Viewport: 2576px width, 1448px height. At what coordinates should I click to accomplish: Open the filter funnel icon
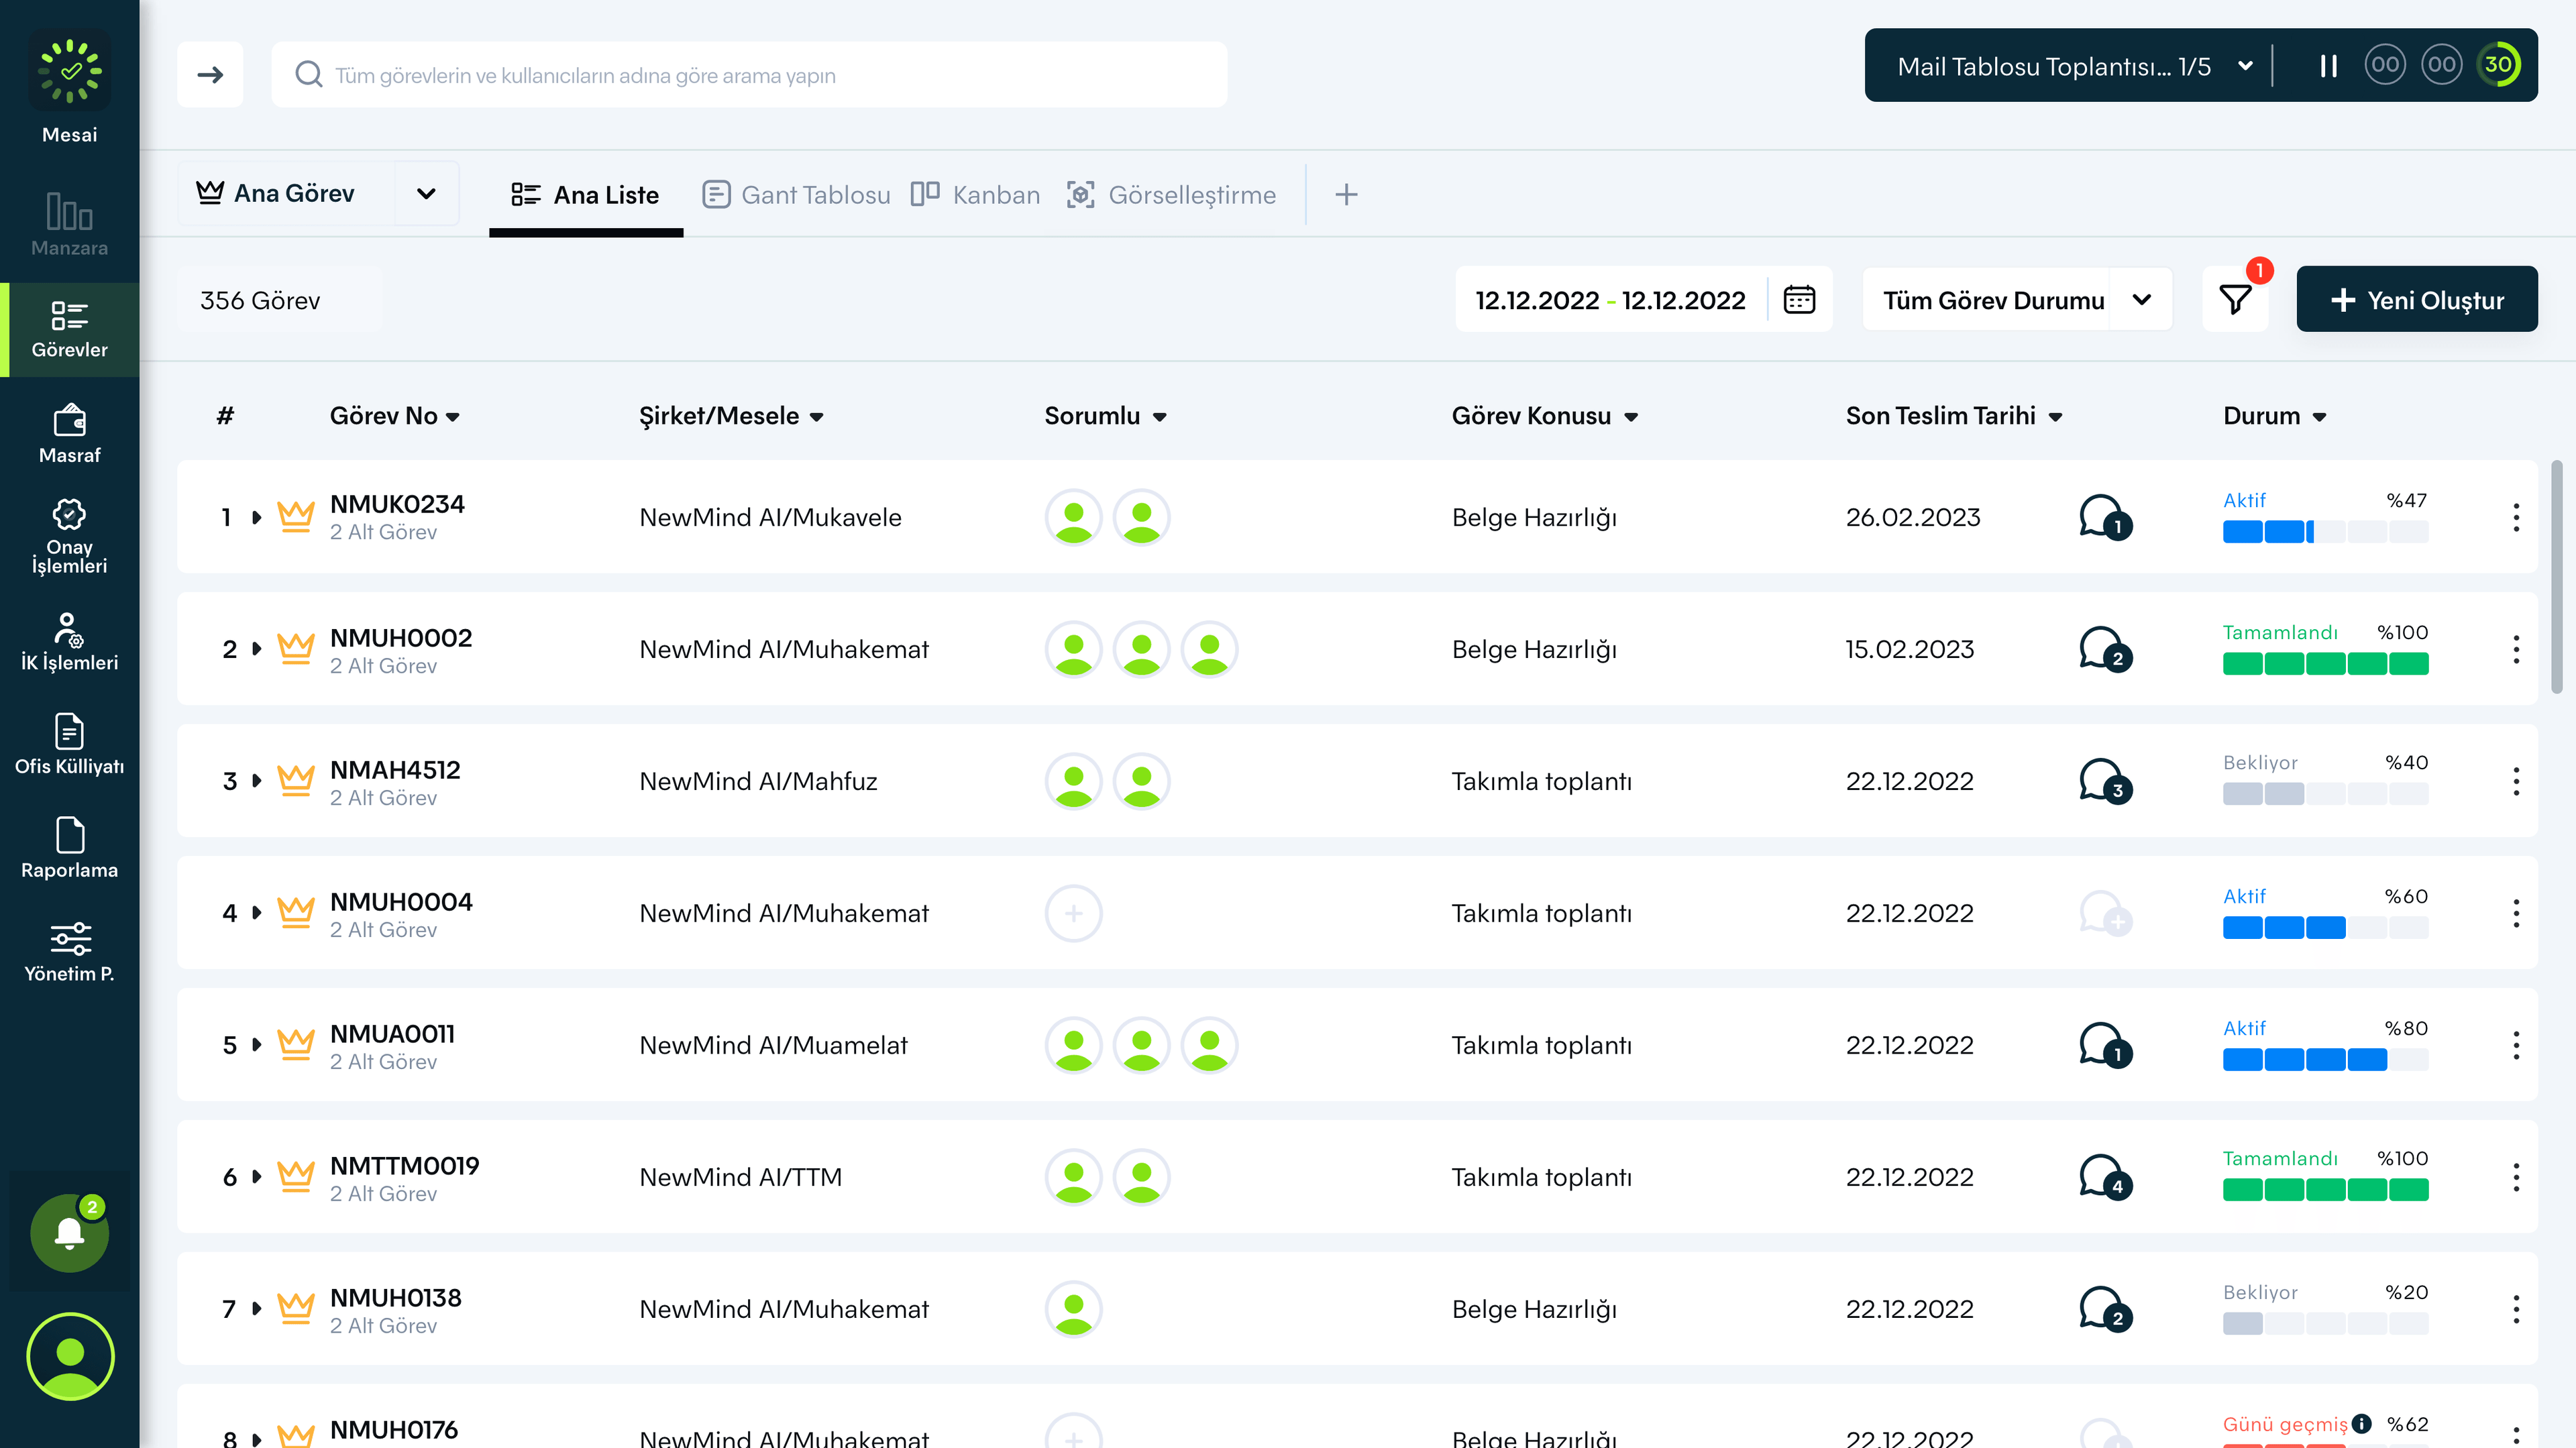coord(2235,299)
